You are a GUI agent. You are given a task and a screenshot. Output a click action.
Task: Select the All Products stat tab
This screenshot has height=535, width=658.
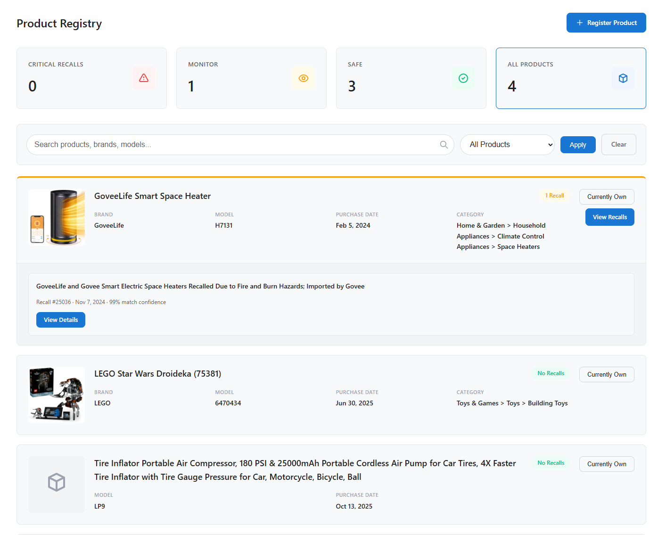(571, 78)
